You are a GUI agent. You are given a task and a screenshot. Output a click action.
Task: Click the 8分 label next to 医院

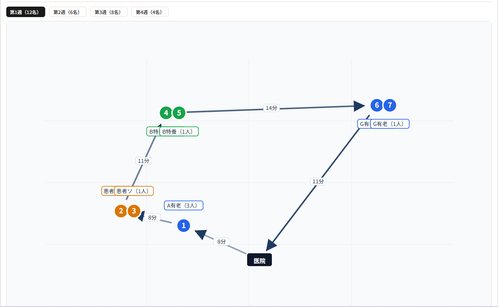coord(221,242)
